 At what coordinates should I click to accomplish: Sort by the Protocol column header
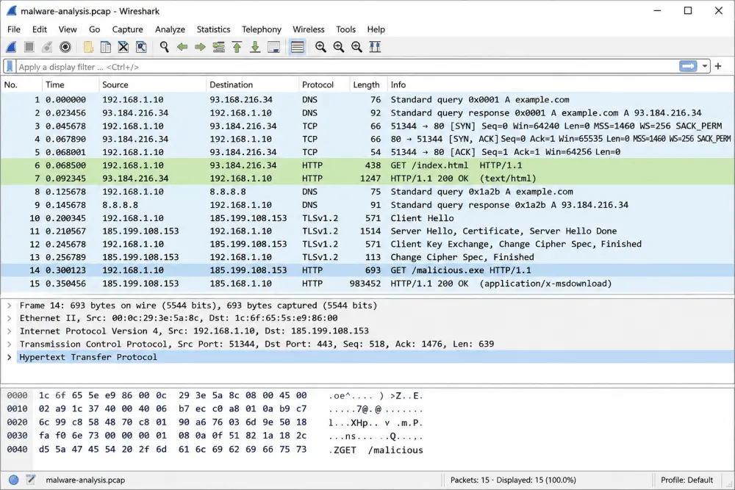(324, 84)
